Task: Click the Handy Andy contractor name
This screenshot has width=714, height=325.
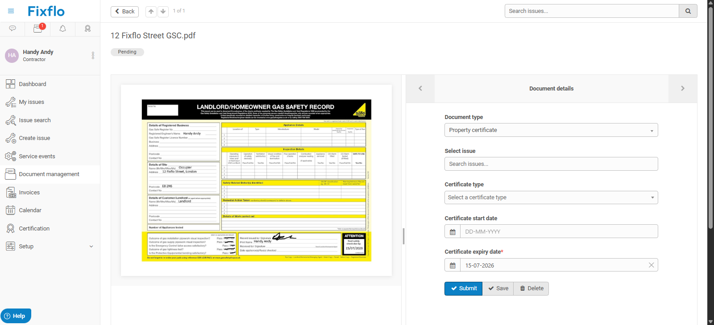Action: 38,52
